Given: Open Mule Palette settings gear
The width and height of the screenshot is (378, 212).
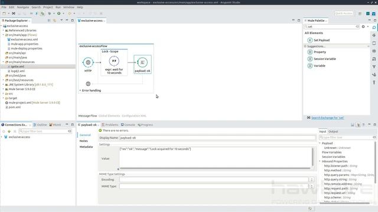Looking at the screenshot, I should [363, 26].
